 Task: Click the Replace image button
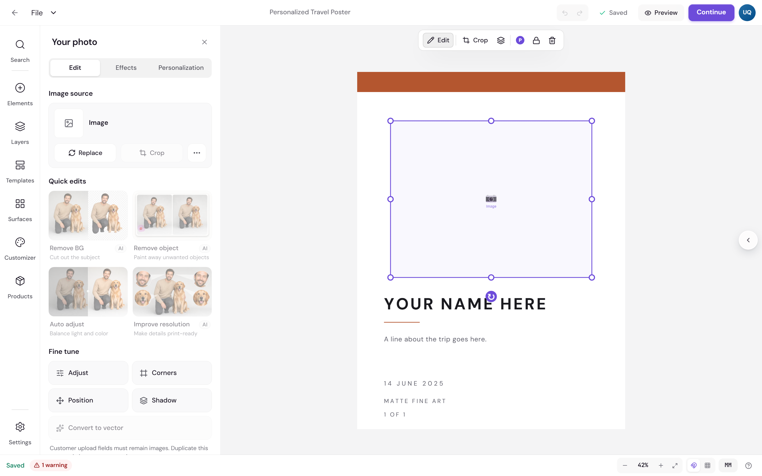click(85, 153)
